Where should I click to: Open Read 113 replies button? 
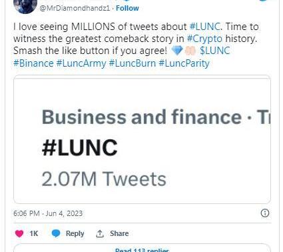(x=142, y=248)
